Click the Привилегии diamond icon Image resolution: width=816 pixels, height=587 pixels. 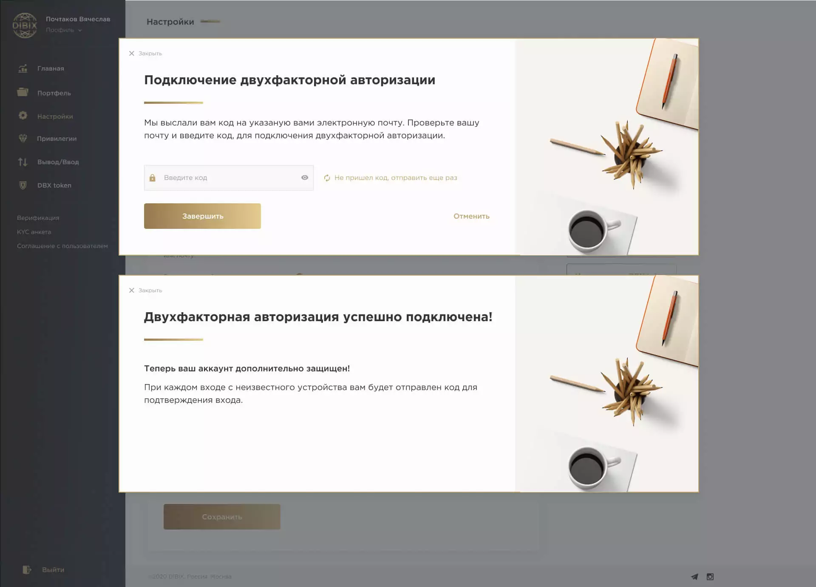[23, 138]
